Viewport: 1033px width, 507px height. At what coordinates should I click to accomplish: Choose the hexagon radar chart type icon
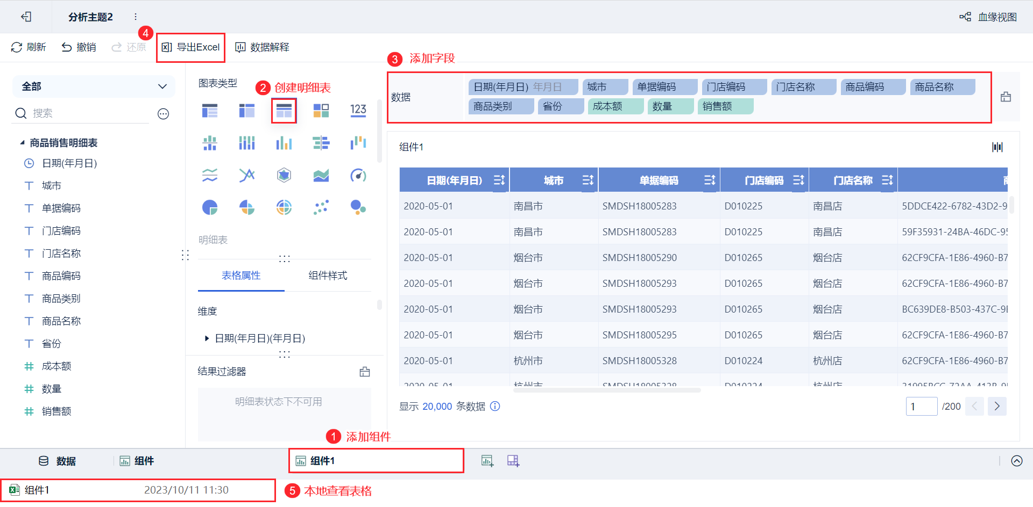pyautogui.click(x=284, y=175)
